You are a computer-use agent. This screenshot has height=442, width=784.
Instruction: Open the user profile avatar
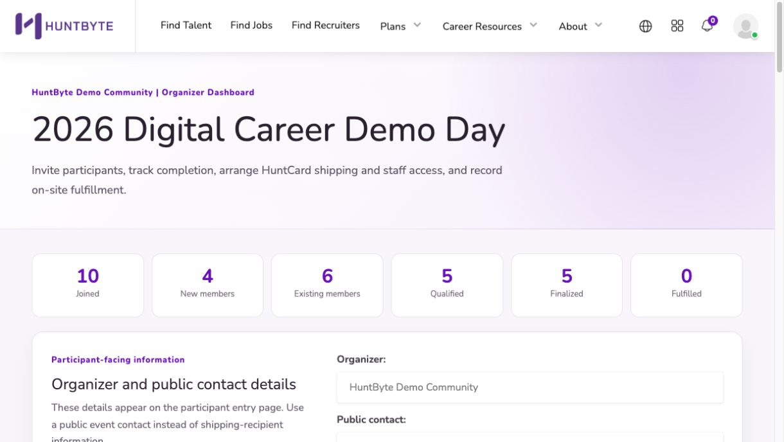745,26
